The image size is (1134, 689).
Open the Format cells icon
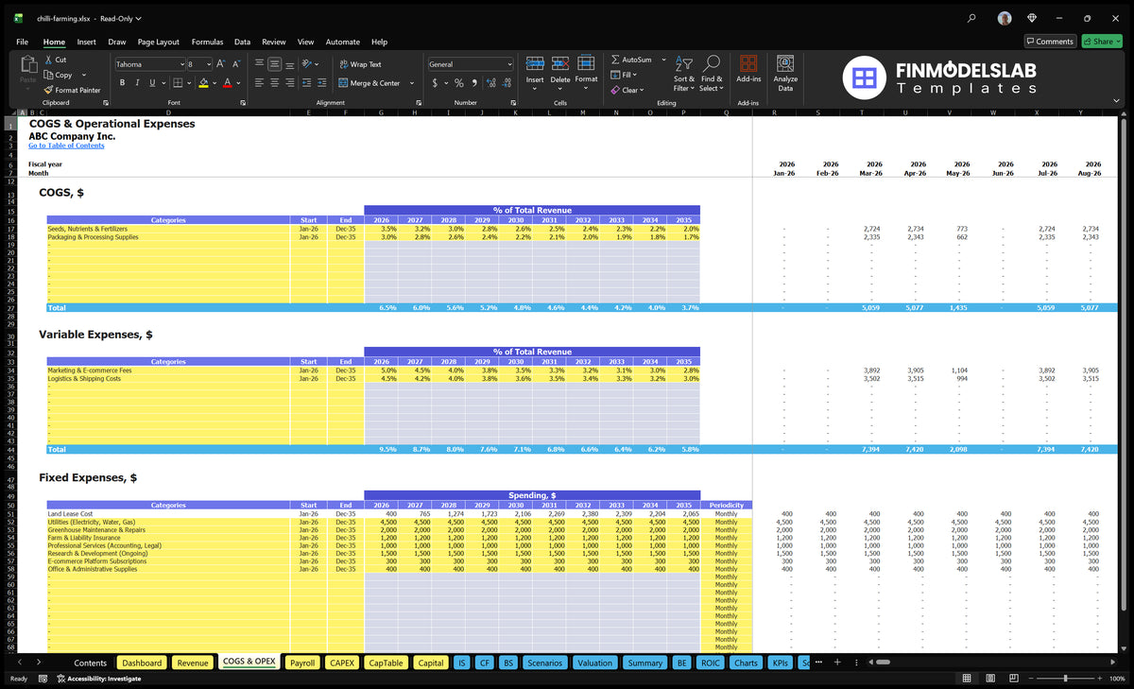point(586,63)
